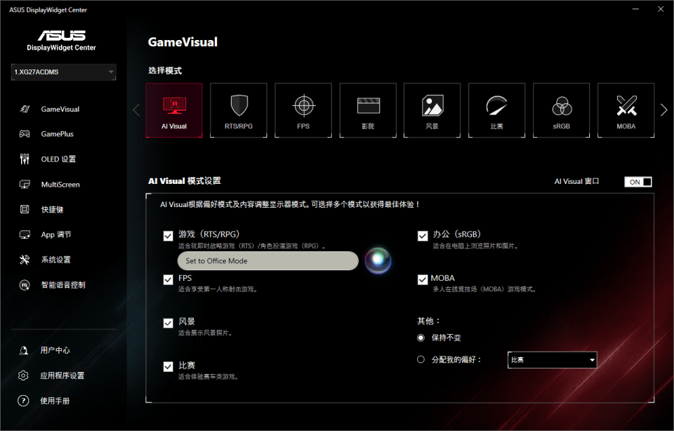
Task: Open 应用程序设置 link
Action: 62,376
